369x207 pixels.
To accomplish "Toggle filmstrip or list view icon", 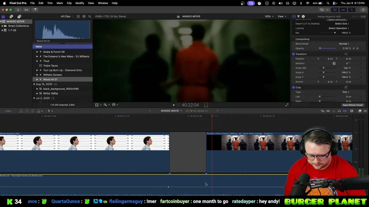I will click(x=78, y=16).
